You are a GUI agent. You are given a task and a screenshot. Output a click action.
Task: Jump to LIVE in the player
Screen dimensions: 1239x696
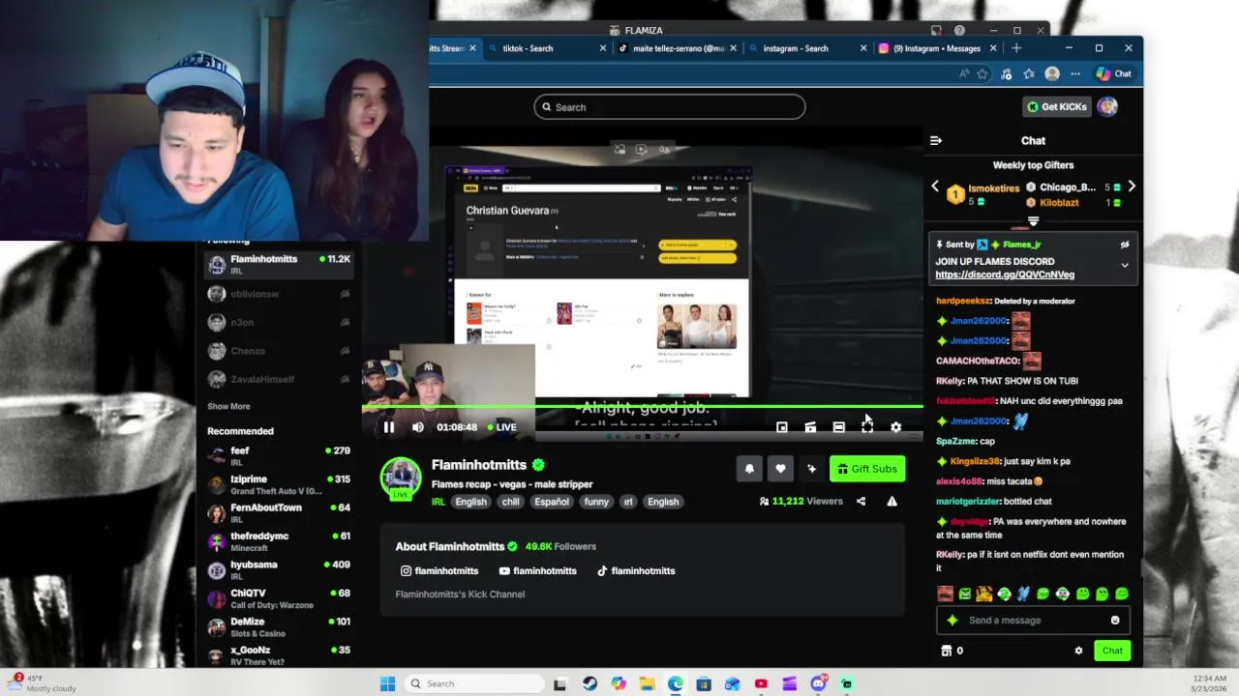(x=501, y=427)
